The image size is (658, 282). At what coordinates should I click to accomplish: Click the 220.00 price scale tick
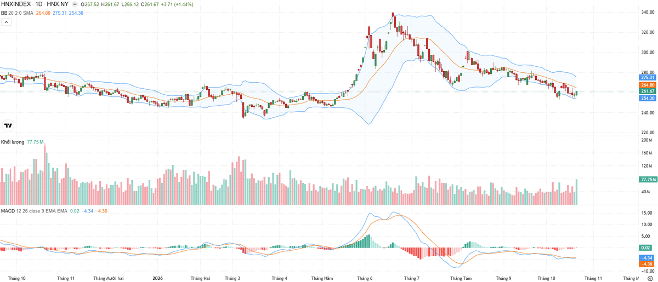pos(648,133)
